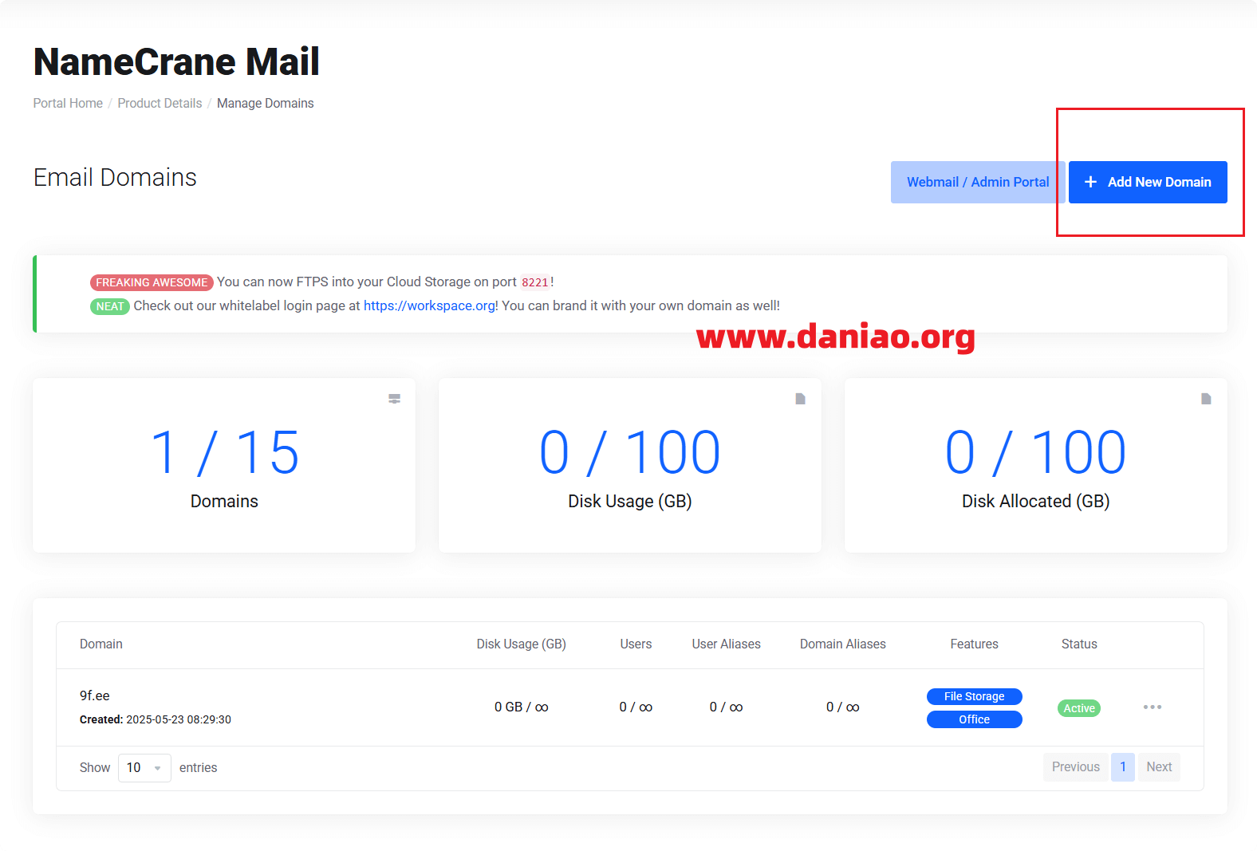
Task: Sort by Disk Usage (GB) column header
Action: pos(521,644)
